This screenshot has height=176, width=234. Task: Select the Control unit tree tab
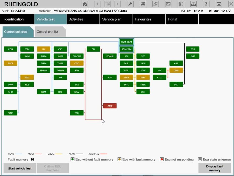click(x=18, y=32)
